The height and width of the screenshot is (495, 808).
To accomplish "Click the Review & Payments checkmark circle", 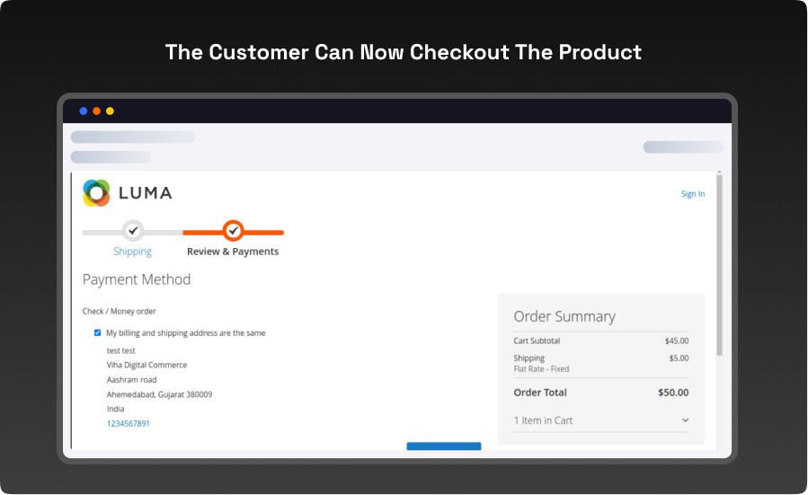I will [233, 231].
